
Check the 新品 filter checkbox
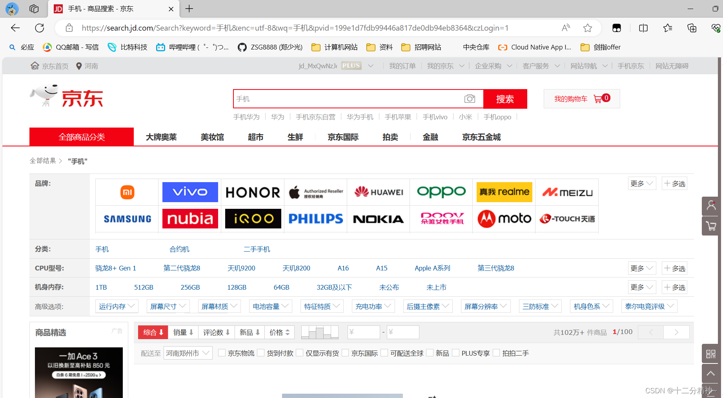click(x=430, y=353)
